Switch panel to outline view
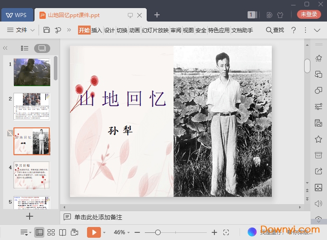Viewport: 327px width, 240px height. [x=25, y=48]
